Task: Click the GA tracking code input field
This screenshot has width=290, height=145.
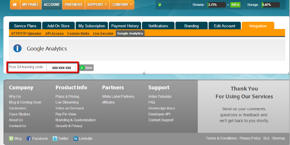Action: [61, 68]
